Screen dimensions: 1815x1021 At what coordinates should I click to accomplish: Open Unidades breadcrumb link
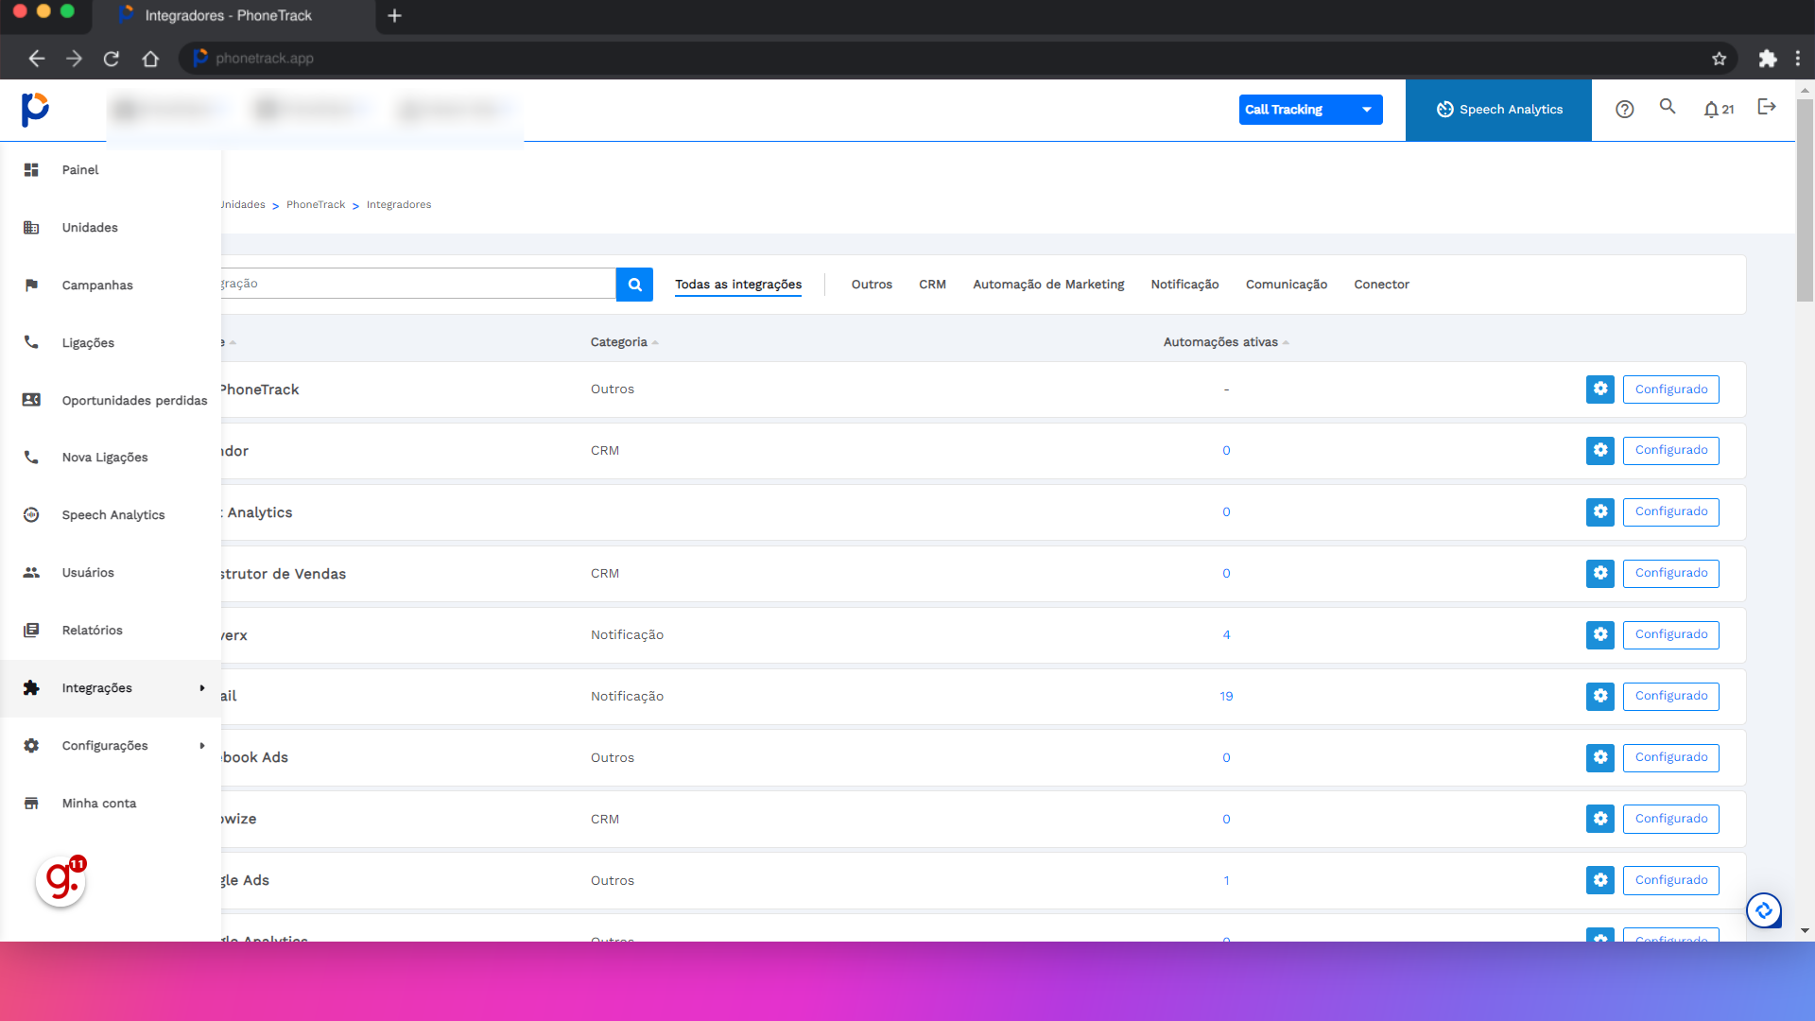coord(244,205)
